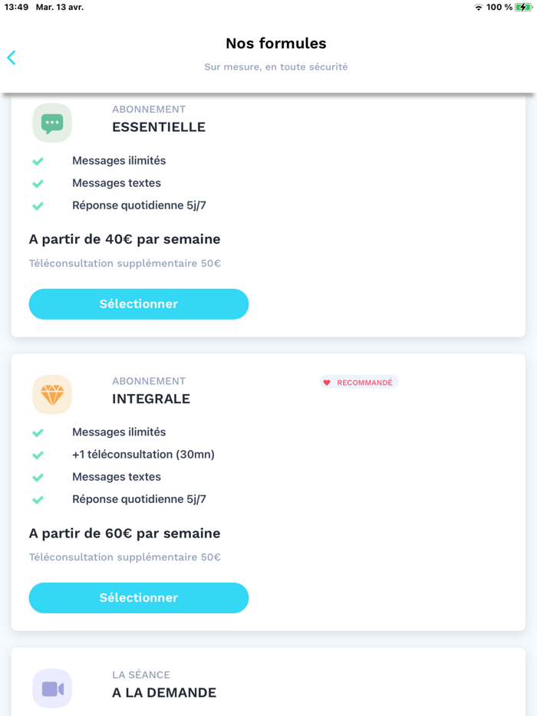The height and width of the screenshot is (716, 537).
Task: Tap the back arrow chevron
Action: tap(12, 57)
